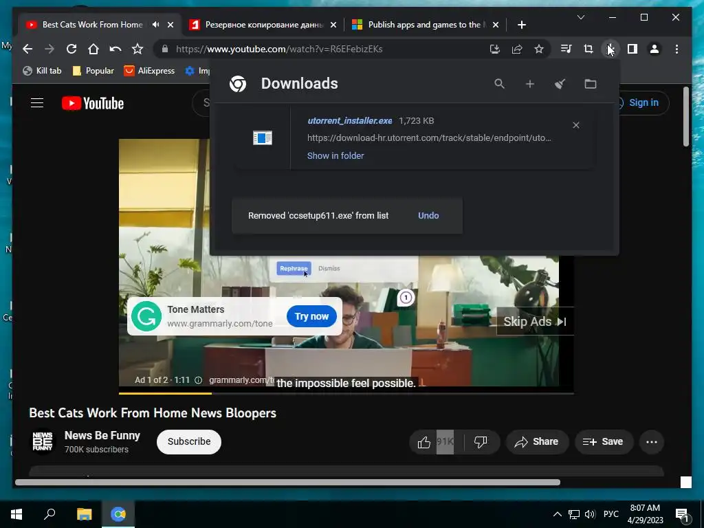
Task: Open File Explorer from the taskbar
Action: click(84, 514)
